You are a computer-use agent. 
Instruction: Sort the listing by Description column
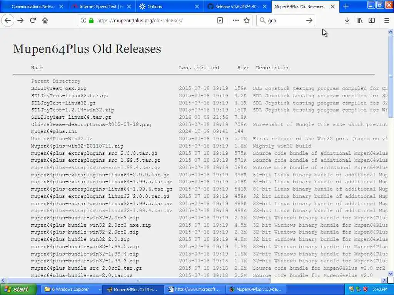pyautogui.click(x=273, y=68)
